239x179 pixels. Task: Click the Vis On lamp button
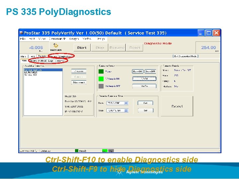(x=144, y=86)
